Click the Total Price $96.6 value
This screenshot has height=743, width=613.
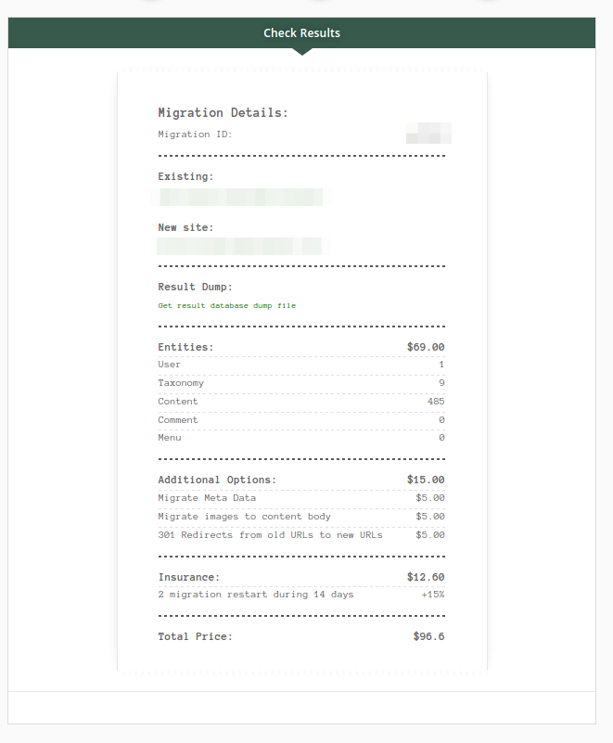pyautogui.click(x=428, y=636)
